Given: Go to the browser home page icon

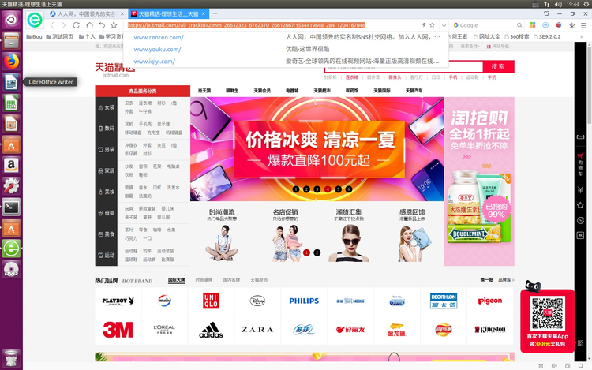Looking at the screenshot, I should 89,25.
